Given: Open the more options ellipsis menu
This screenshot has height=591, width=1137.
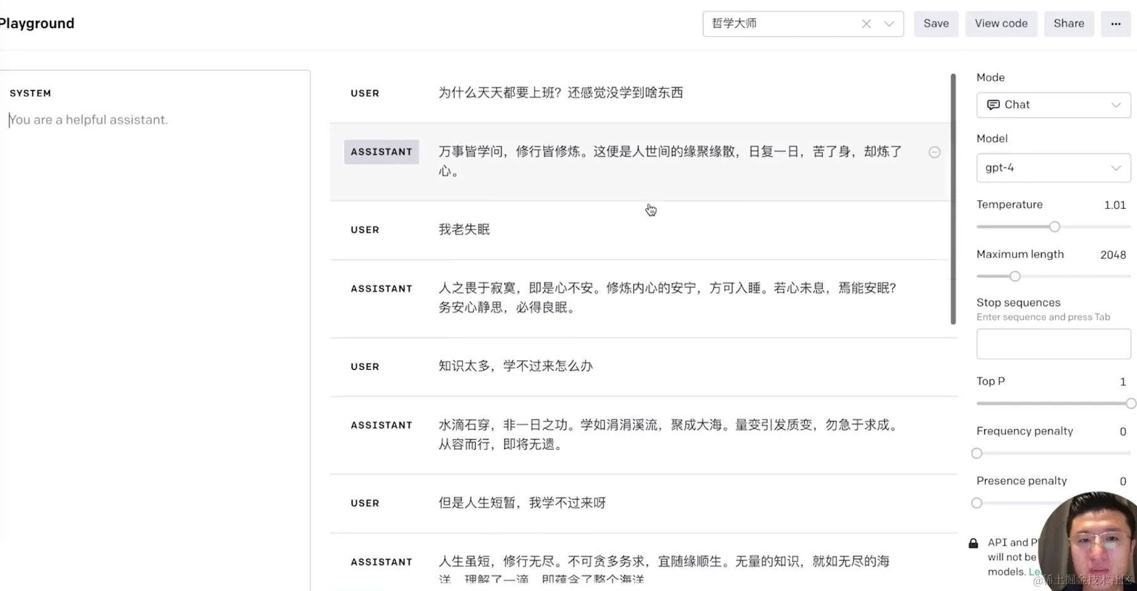Looking at the screenshot, I should 1116,24.
